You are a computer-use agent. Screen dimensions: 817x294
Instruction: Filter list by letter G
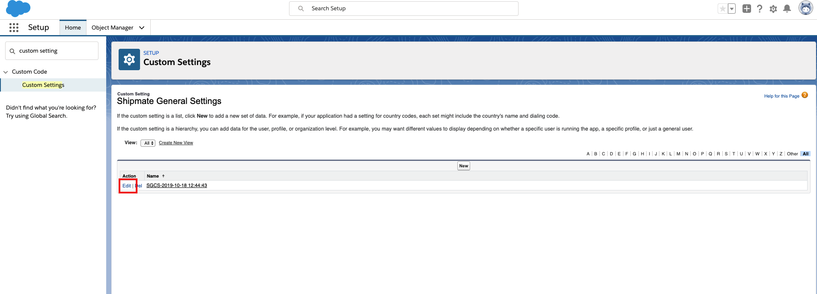635,154
